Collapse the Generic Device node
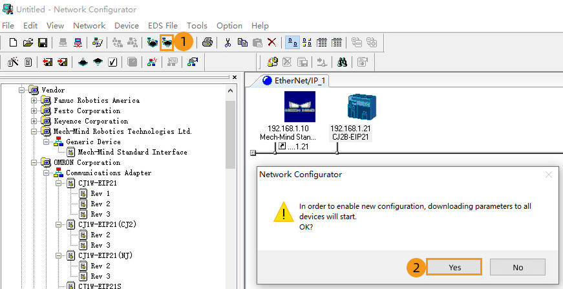563x289 pixels. pyautogui.click(x=47, y=142)
